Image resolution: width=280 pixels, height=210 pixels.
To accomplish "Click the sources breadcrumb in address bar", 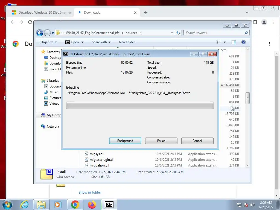I will coord(132,33).
